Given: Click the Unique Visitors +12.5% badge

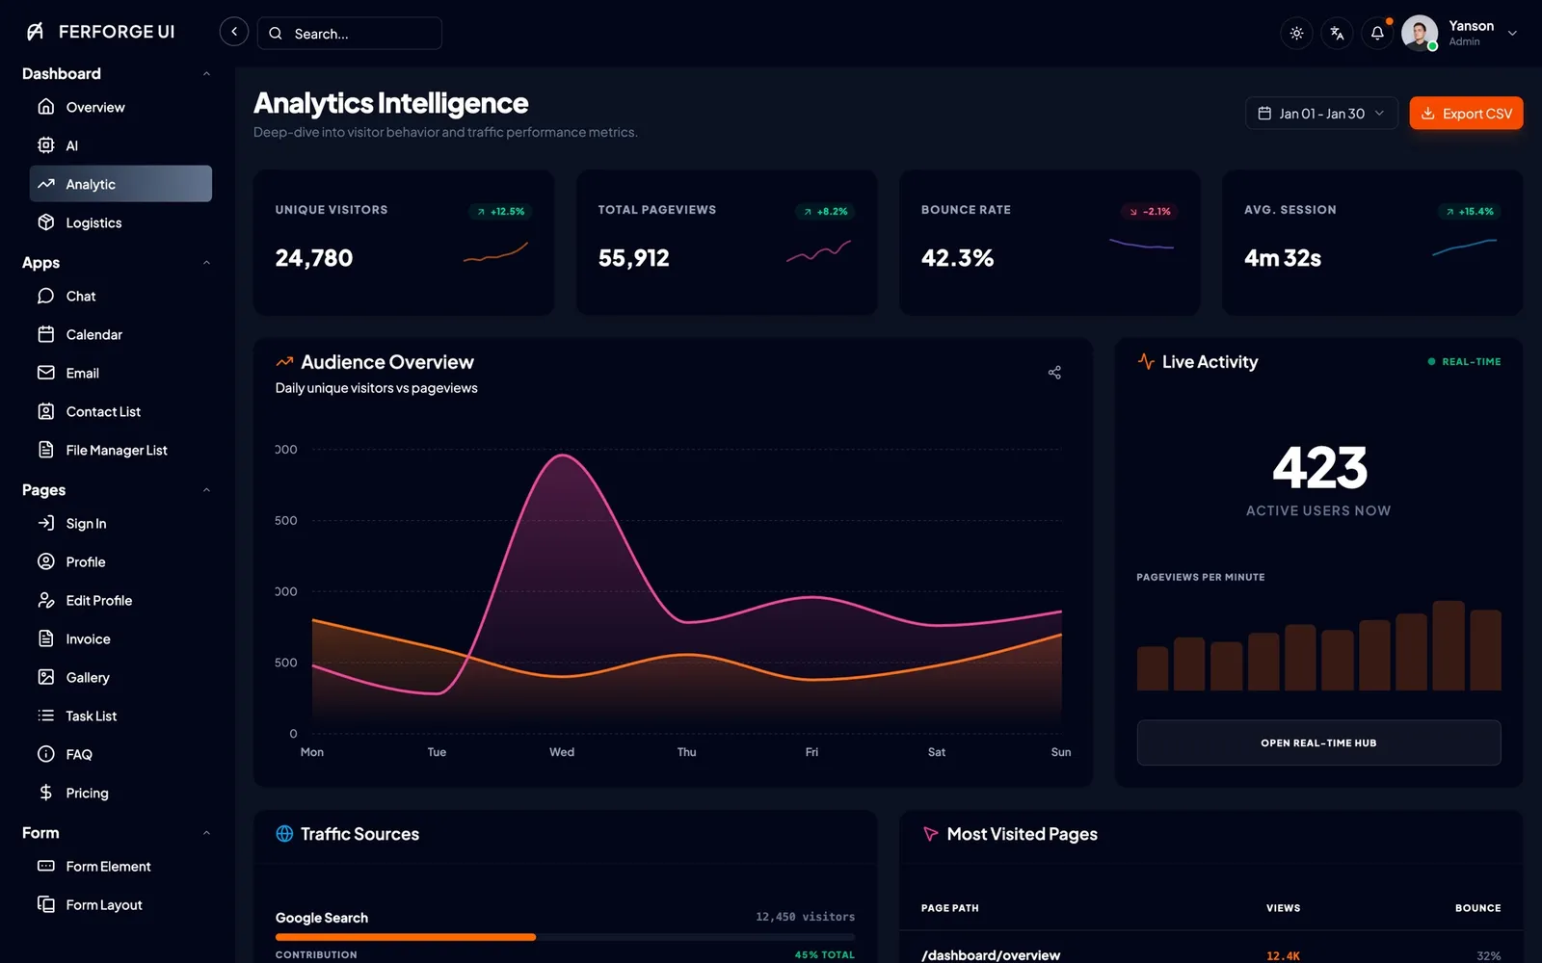Looking at the screenshot, I should [x=500, y=211].
